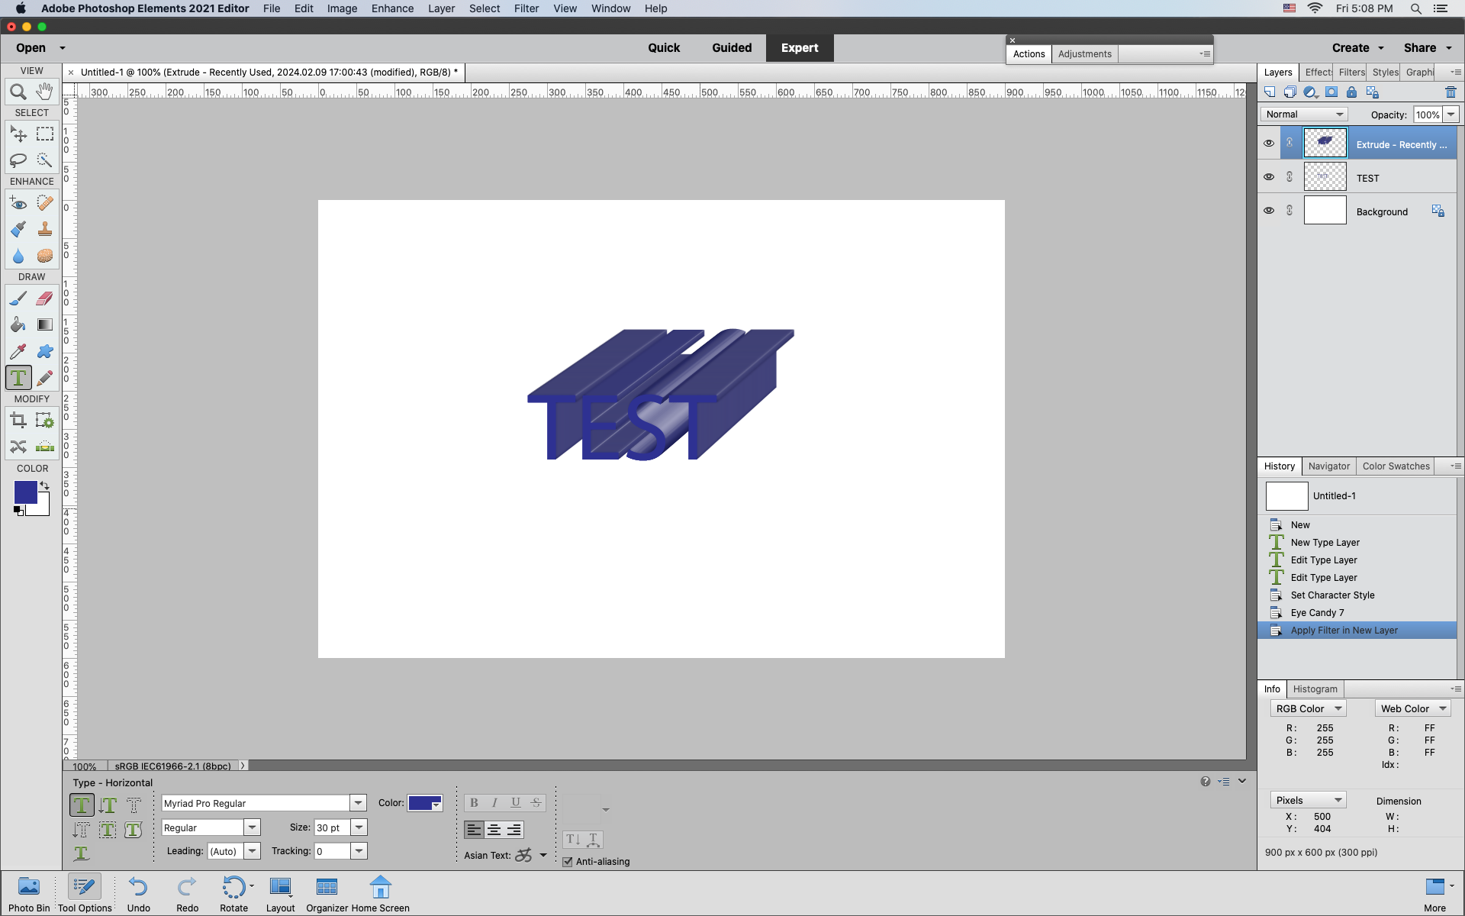Screen dimensions: 1465x916
Task: Switch to the Histogram tab
Action: [1315, 689]
